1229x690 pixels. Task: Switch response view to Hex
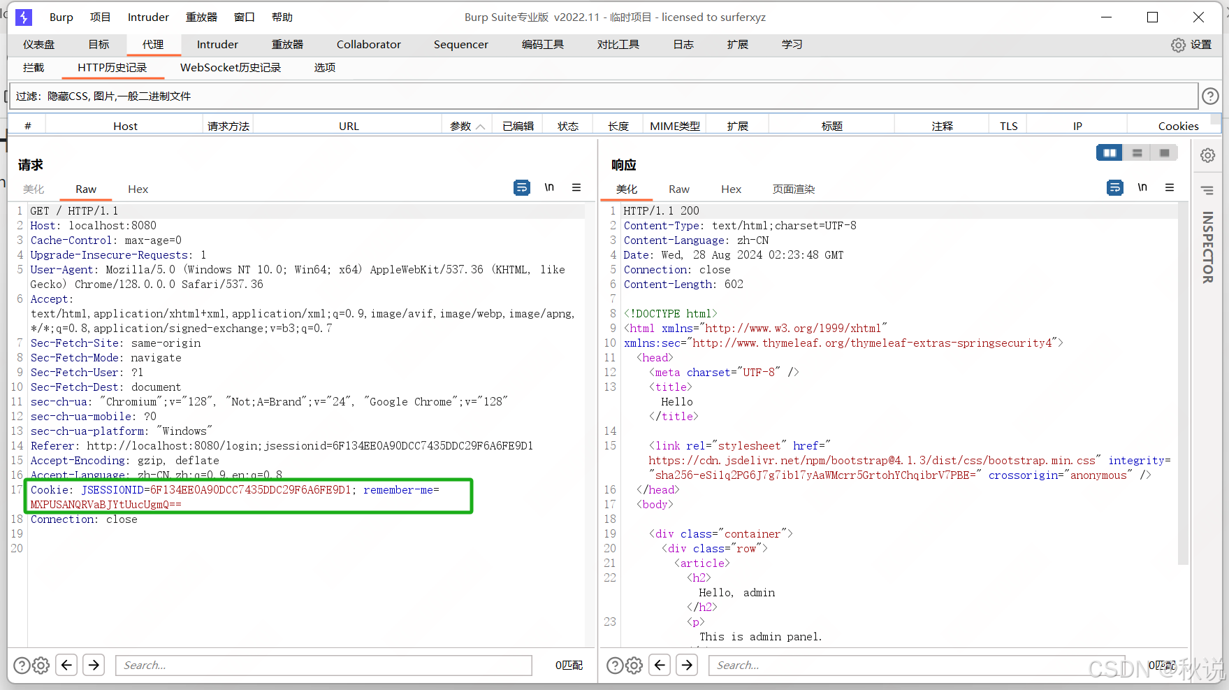point(732,189)
